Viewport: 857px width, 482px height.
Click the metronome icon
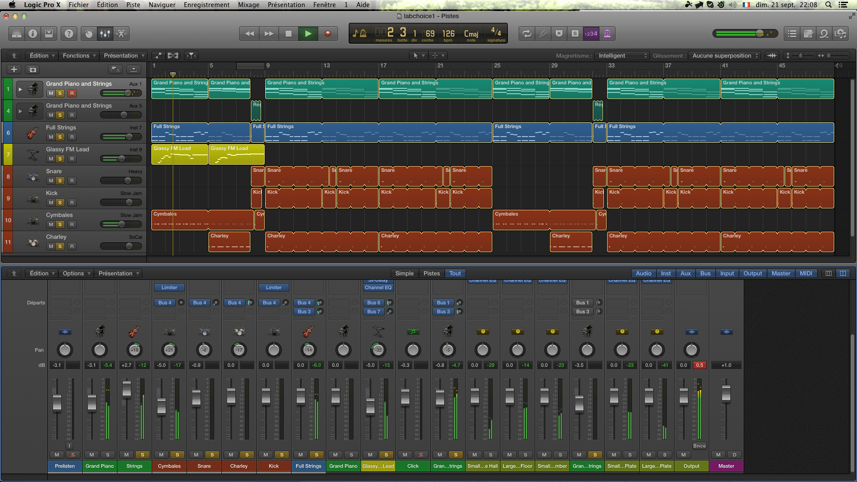607,33
